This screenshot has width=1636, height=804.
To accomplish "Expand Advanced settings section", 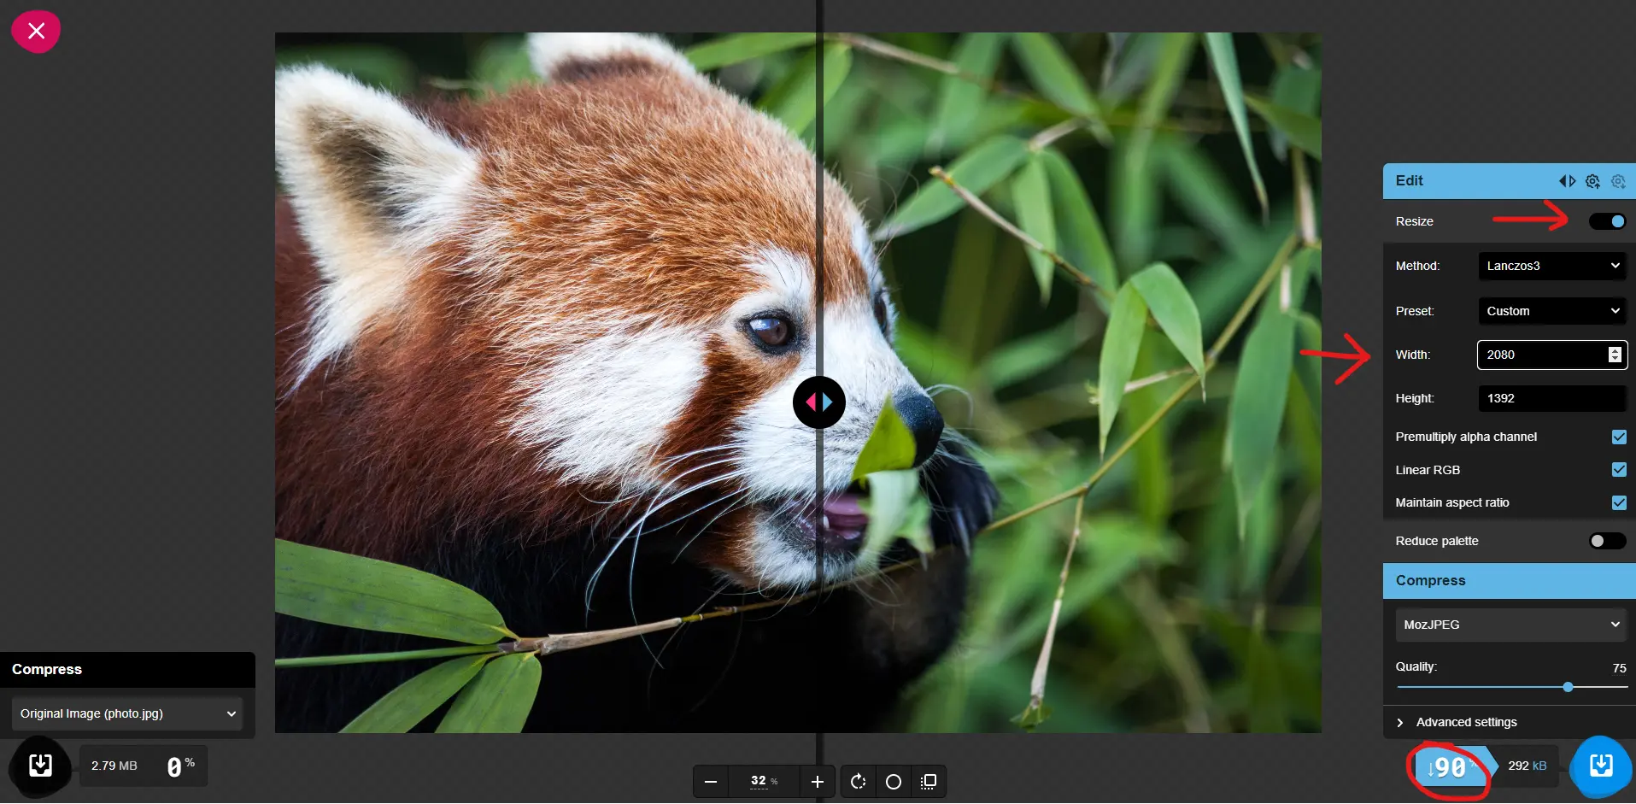I will (x=1466, y=722).
